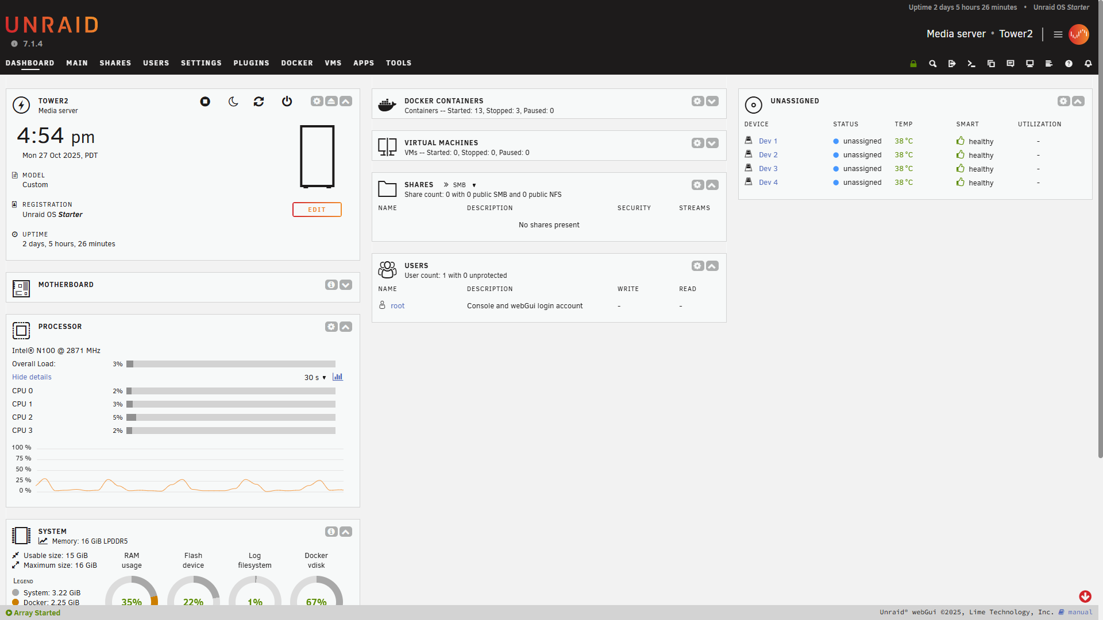Open the SMB shares protocol dropdown

[464, 185]
